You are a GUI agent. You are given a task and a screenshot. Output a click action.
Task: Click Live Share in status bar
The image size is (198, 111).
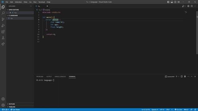click(x=15, y=110)
